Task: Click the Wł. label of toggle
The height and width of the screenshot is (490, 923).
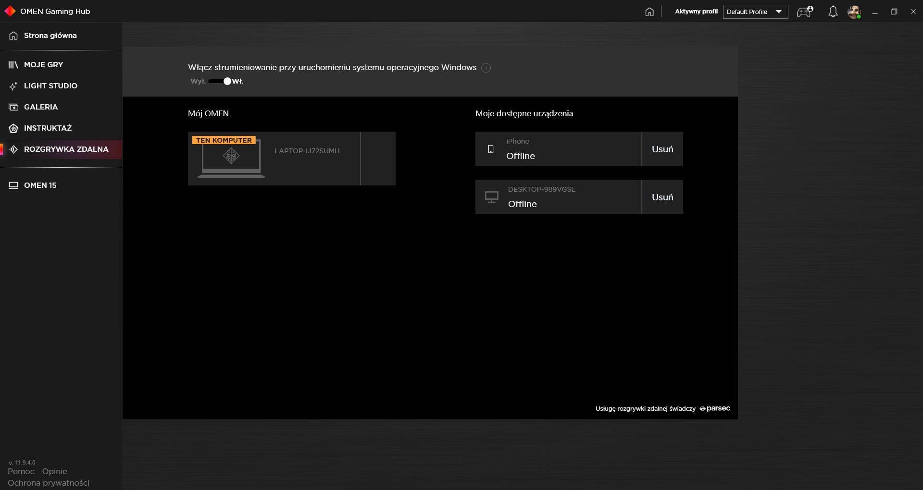Action: (x=238, y=81)
